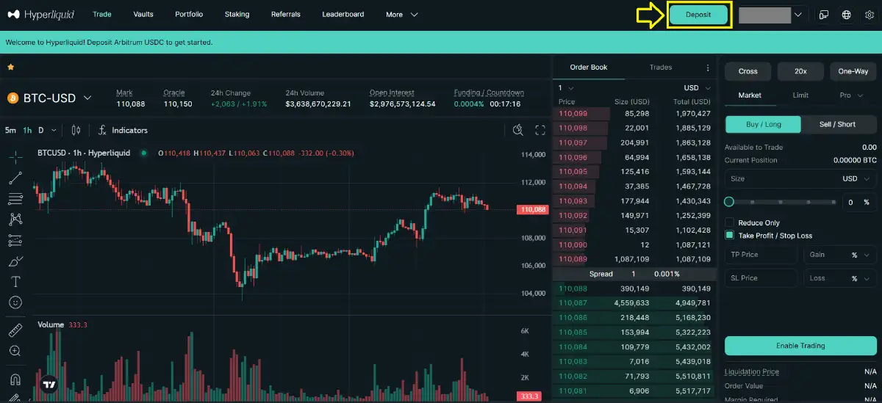Select the brush drawing tool
The height and width of the screenshot is (403, 882).
[x=15, y=261]
